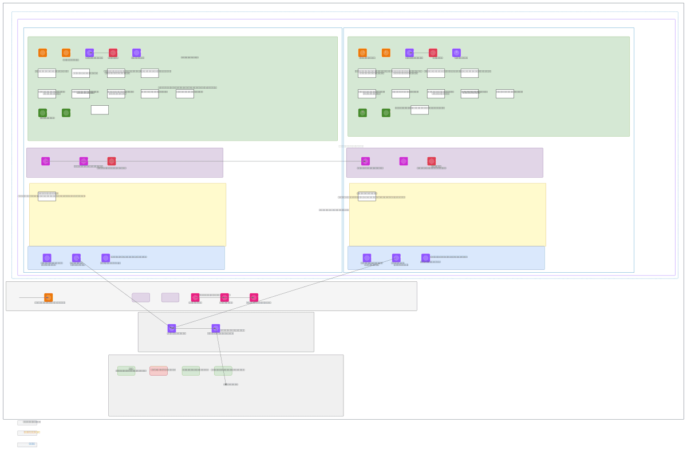Click the leftmost dark green icon in right green panel
Screen dimensions: 687x450
point(362,113)
